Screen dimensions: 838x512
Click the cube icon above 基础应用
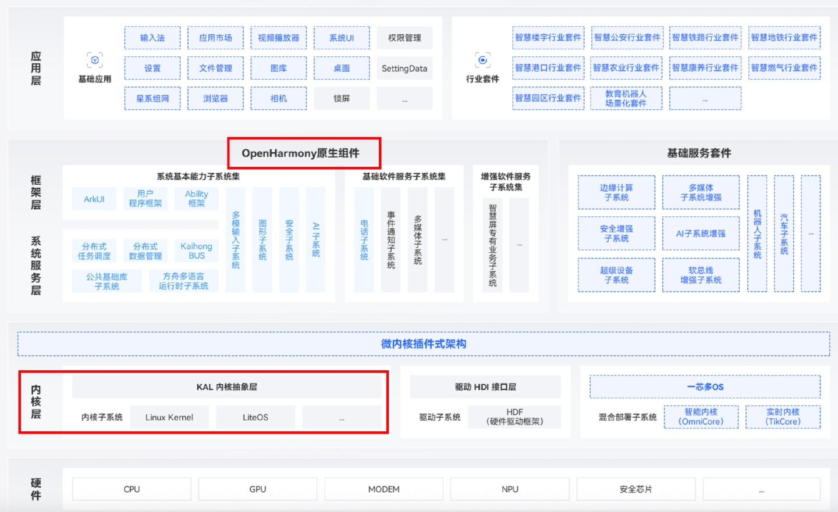point(95,60)
